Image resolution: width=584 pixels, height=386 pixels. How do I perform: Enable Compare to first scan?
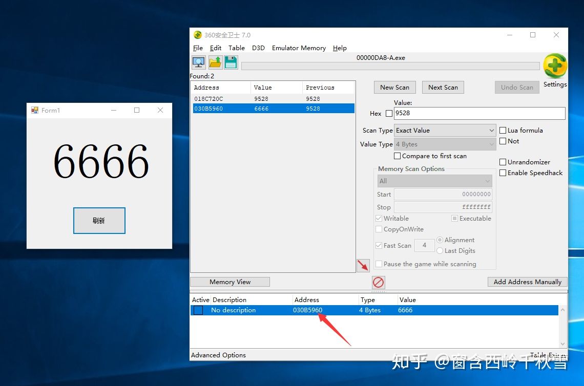[398, 156]
